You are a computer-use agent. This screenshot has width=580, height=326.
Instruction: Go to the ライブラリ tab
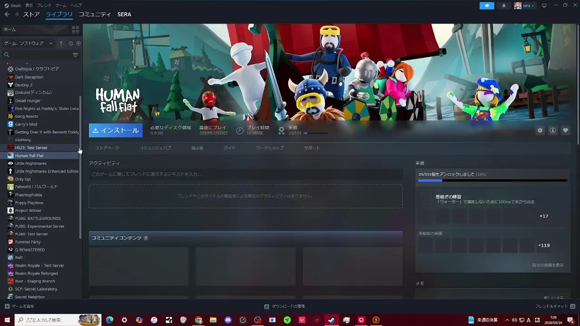[x=59, y=14]
